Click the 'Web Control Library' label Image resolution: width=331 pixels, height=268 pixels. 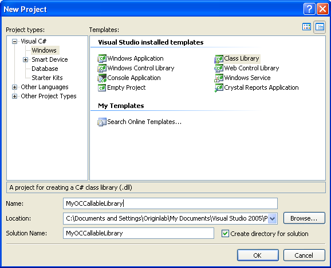click(251, 68)
